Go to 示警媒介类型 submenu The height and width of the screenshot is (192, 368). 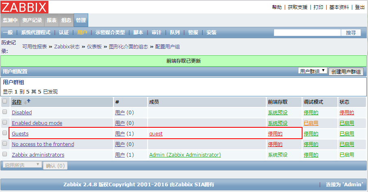(110, 33)
